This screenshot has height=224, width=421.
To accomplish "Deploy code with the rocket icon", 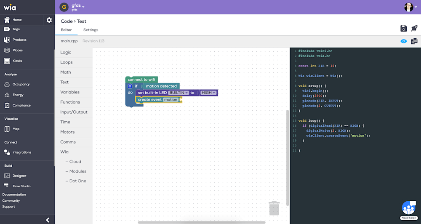I will [414, 28].
